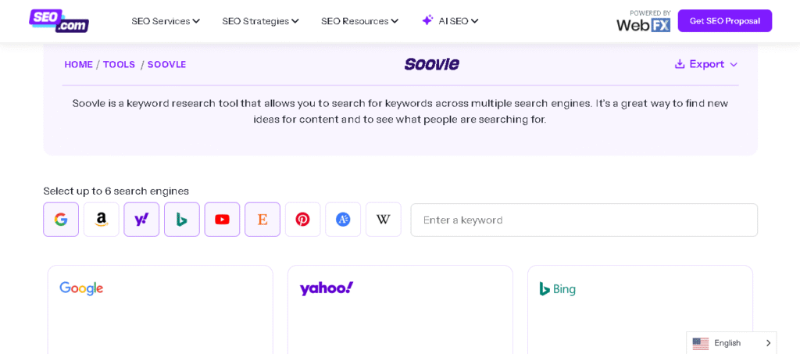
Task: Click the AI SEO sparkle icon
Action: 427,20
